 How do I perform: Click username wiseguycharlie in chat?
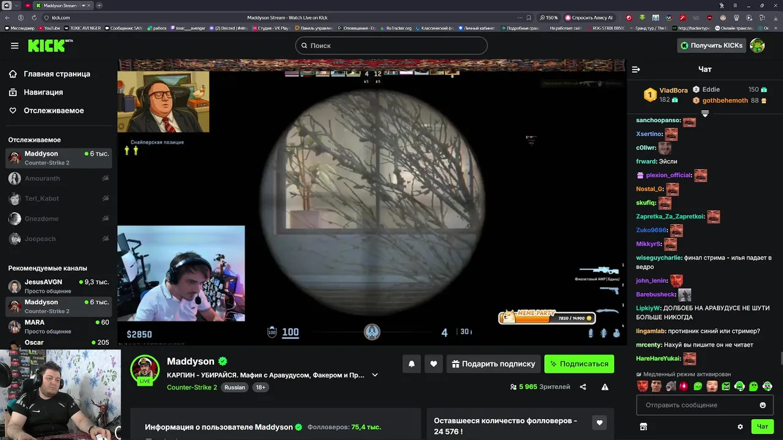[658, 258]
